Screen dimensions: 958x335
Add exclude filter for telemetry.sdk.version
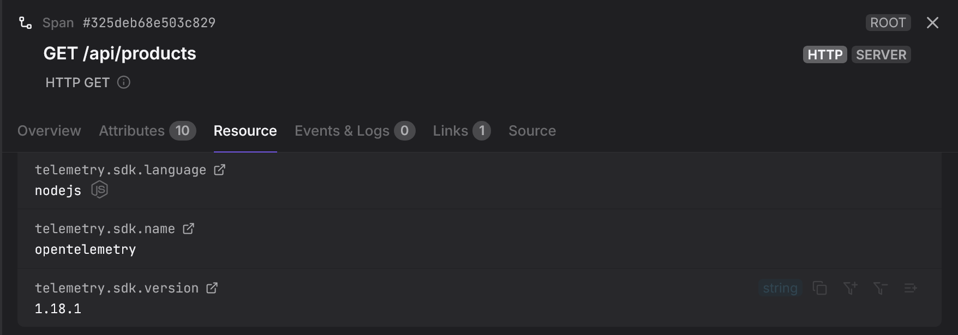(880, 288)
